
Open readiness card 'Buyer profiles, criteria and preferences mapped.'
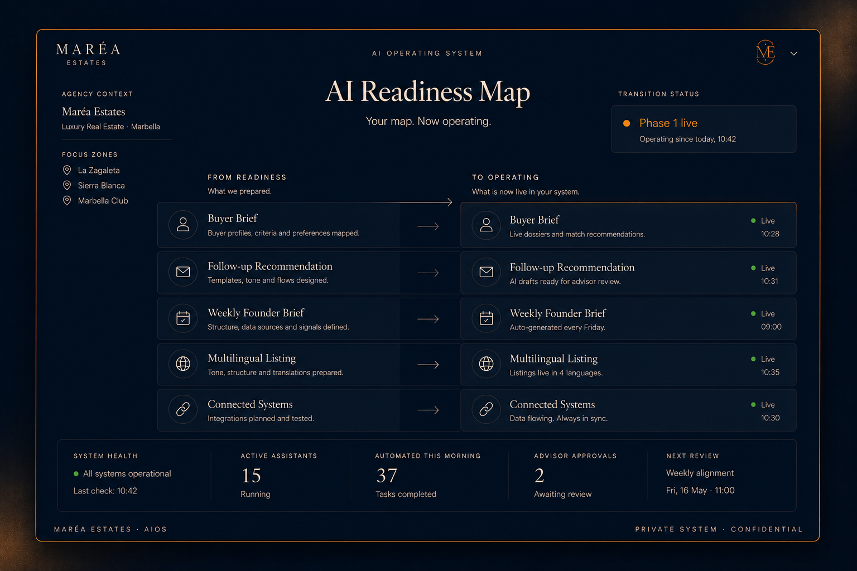pos(278,225)
